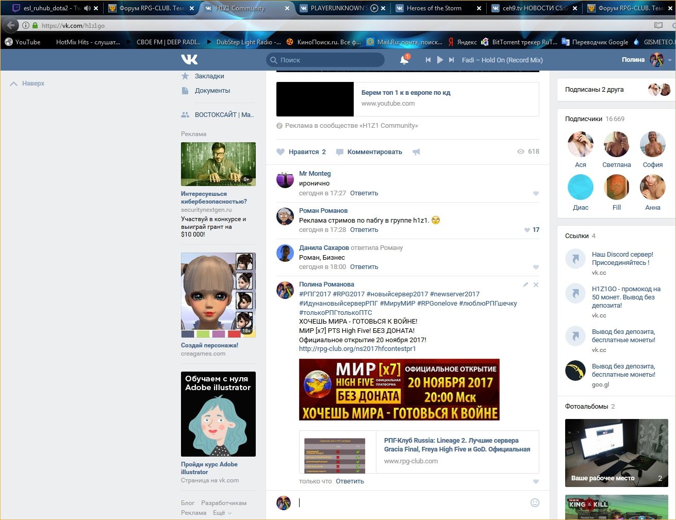Click the green padlock in the address bar
This screenshot has height=520, width=676.
point(35,25)
